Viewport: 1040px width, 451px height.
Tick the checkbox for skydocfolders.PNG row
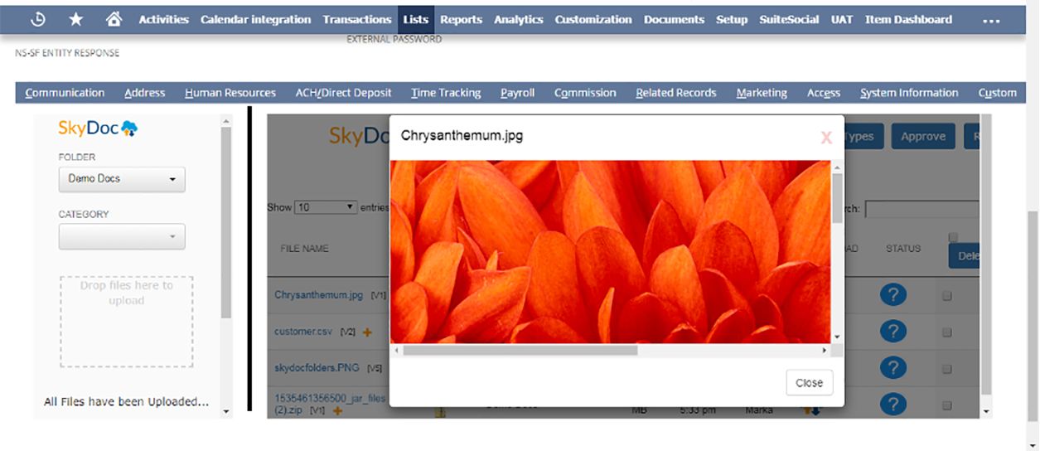pos(946,369)
